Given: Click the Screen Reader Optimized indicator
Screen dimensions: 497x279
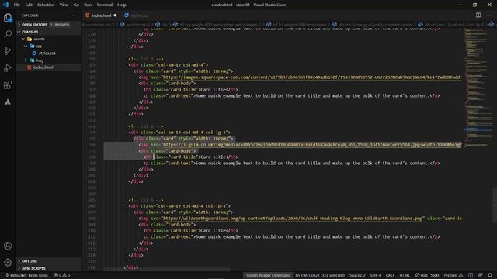Looking at the screenshot, I should [267, 275].
